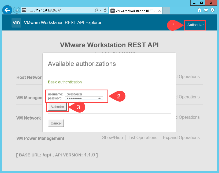
Task: Open the address bar dropdown arrow
Action: 101,10
